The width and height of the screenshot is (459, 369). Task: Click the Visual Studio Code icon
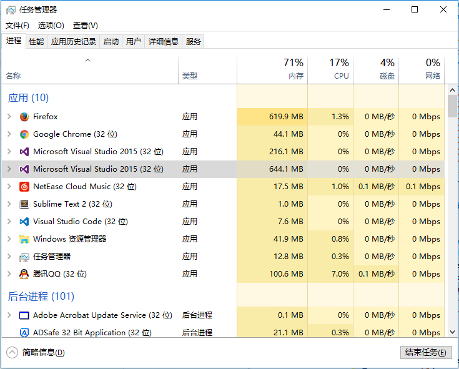coord(24,222)
